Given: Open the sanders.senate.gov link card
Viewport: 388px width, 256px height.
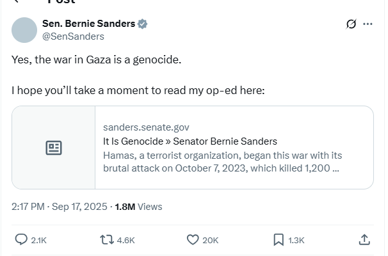Looking at the screenshot, I should click(193, 148).
